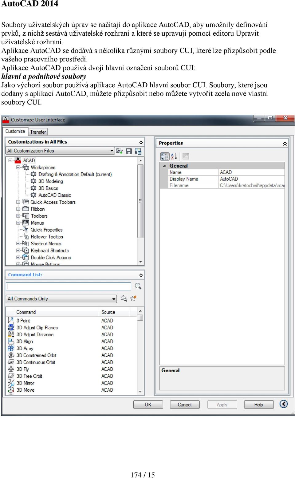This screenshot has height=478, width=295.
Task: Expand the Ribbon tree node
Action: [18, 209]
